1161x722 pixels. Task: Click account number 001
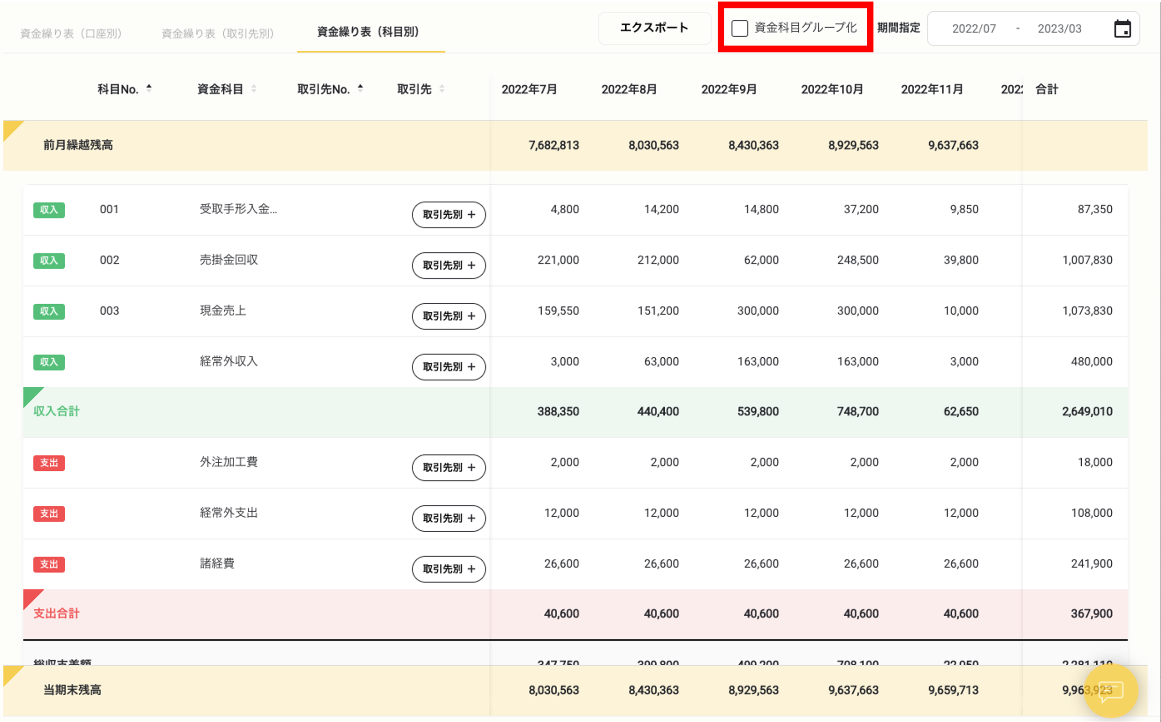click(x=109, y=209)
